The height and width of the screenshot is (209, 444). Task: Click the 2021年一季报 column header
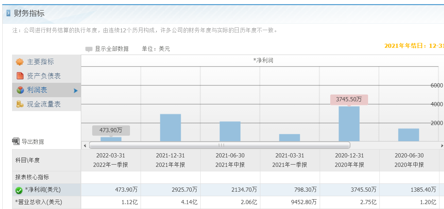pos(290,160)
